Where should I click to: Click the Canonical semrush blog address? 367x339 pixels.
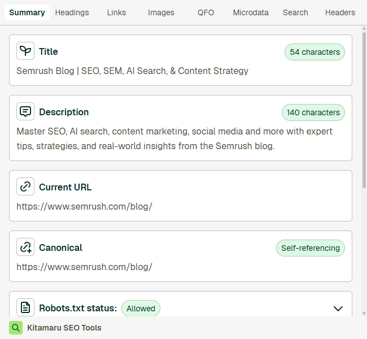click(84, 267)
